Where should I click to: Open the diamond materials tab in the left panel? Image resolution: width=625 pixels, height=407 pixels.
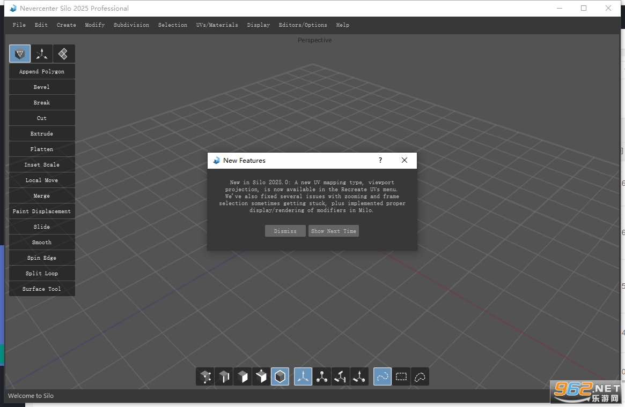coord(63,54)
